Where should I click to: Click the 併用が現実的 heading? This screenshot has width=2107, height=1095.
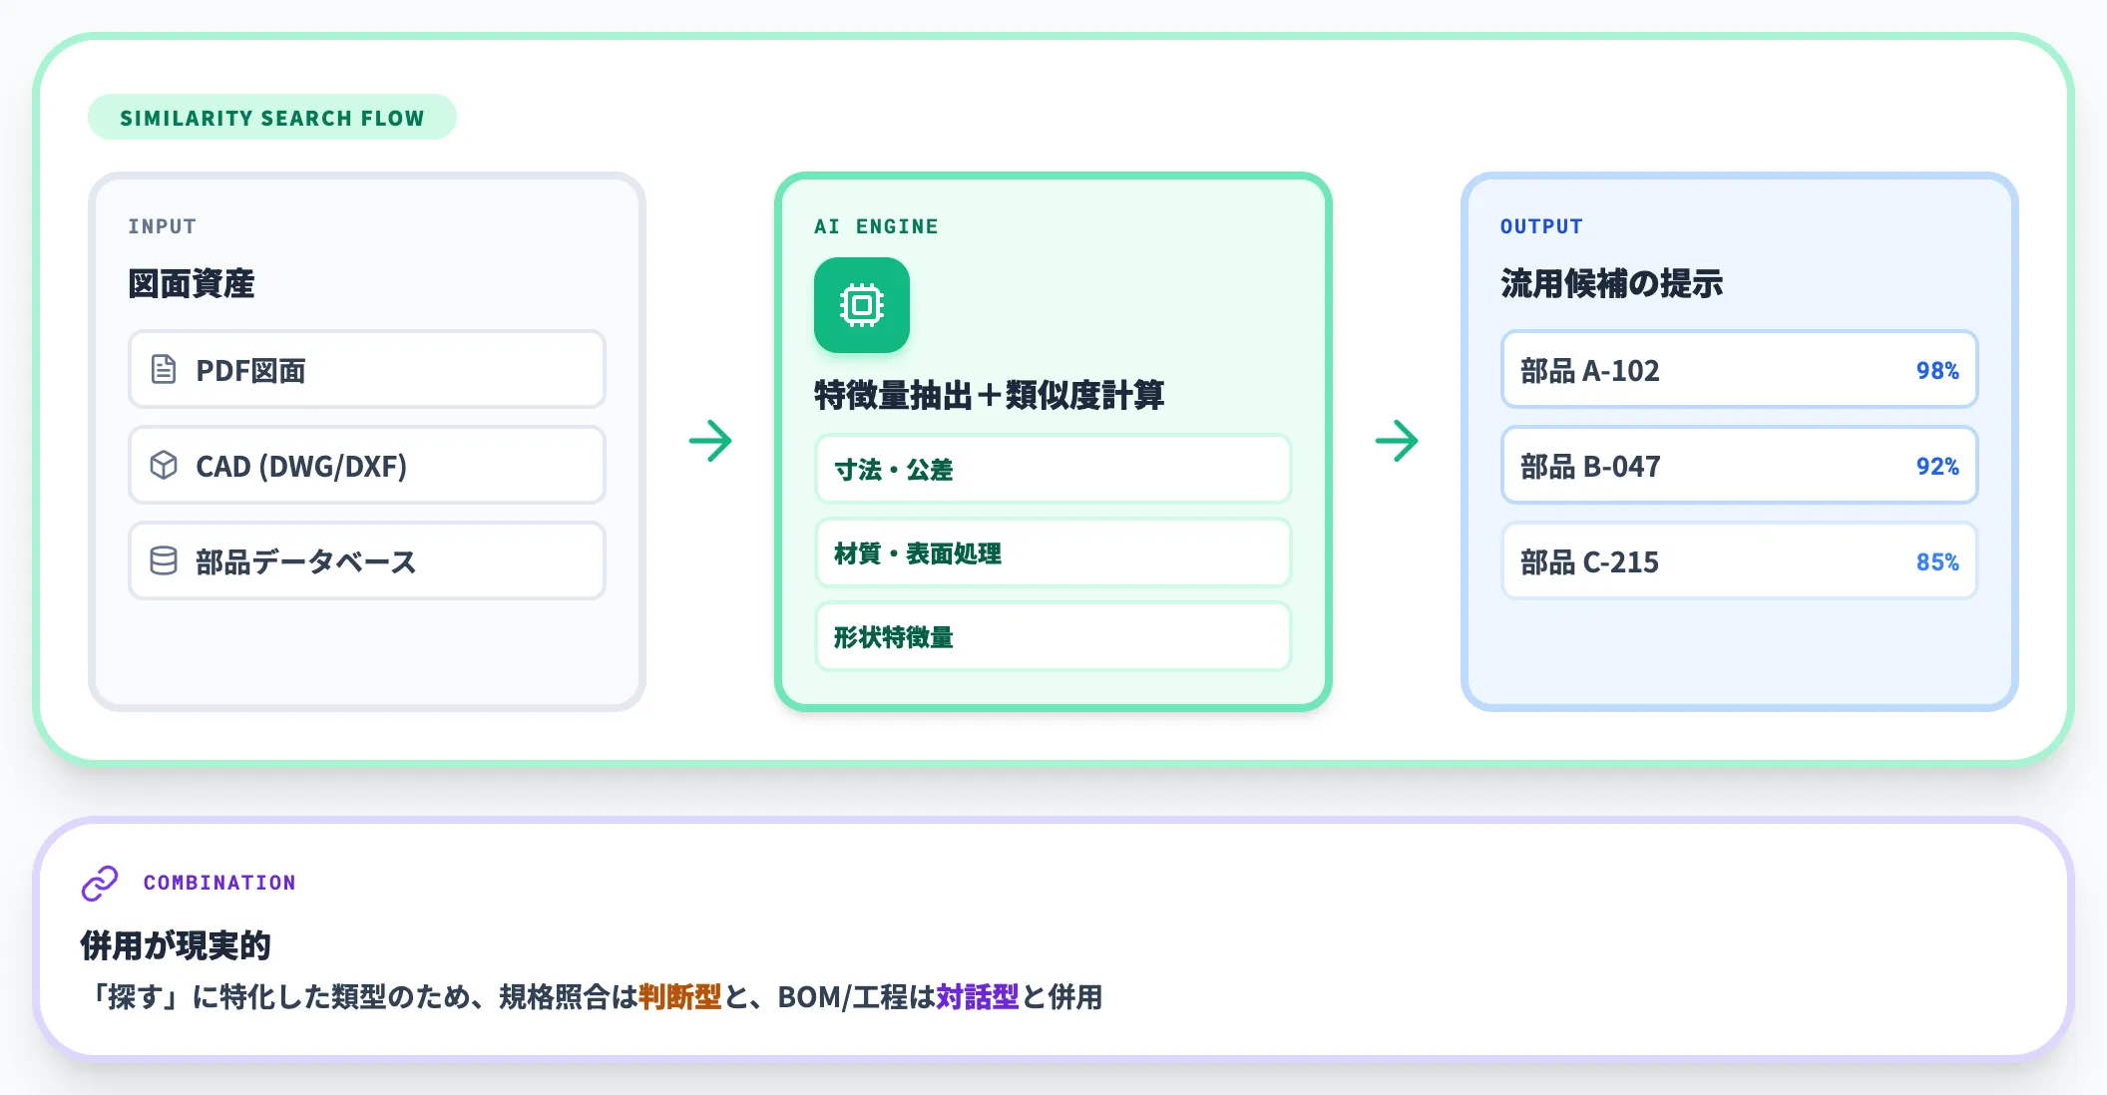point(176,945)
